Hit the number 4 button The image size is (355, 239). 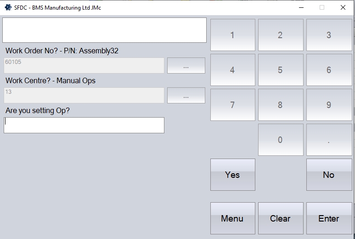tap(232, 70)
